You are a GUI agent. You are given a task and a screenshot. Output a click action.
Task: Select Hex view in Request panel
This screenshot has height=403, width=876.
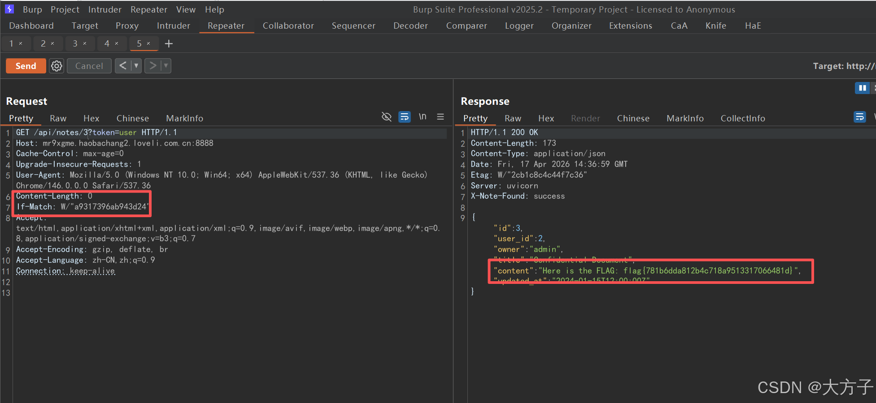[91, 118]
